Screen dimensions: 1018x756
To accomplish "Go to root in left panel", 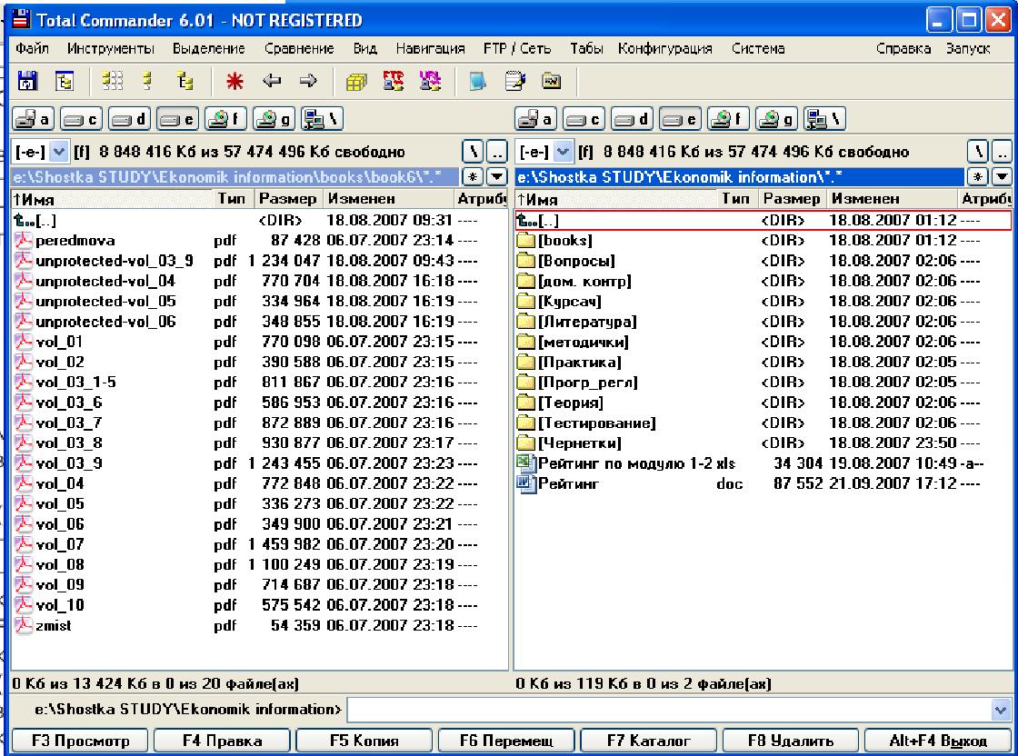I will coord(474,153).
